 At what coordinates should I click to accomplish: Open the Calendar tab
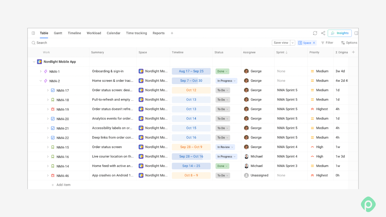click(114, 33)
